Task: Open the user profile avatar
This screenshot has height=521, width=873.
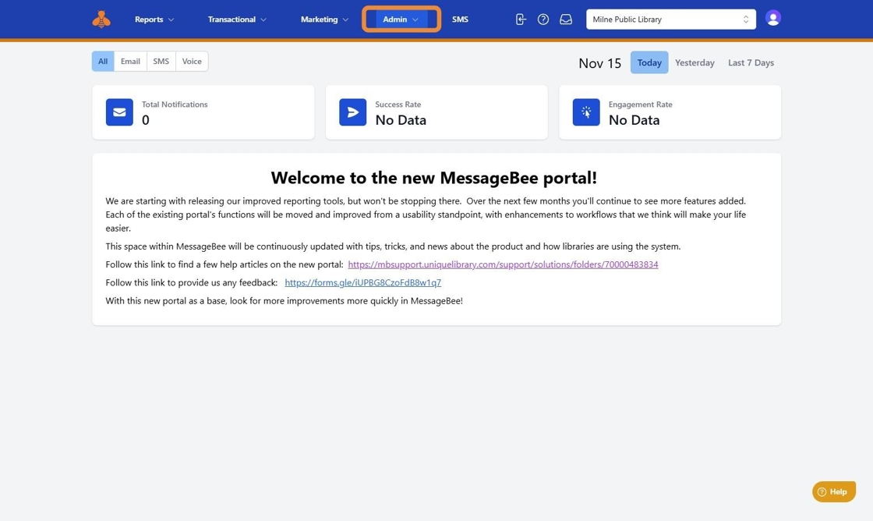Action: tap(772, 19)
